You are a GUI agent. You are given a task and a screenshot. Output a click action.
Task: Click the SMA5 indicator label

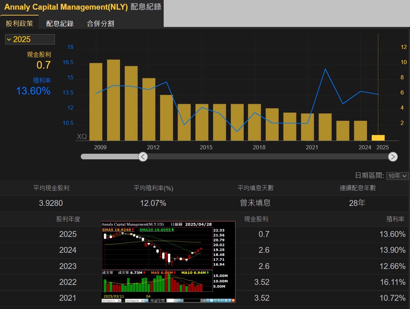click(x=117, y=229)
